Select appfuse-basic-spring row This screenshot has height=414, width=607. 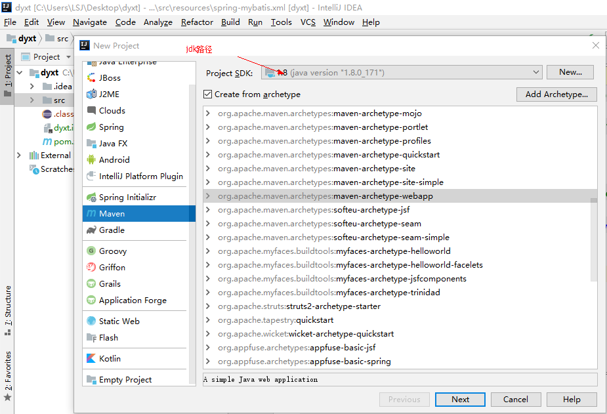400,361
